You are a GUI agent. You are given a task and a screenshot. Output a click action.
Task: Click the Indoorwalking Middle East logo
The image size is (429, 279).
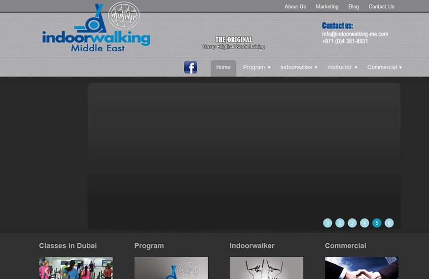point(96,27)
